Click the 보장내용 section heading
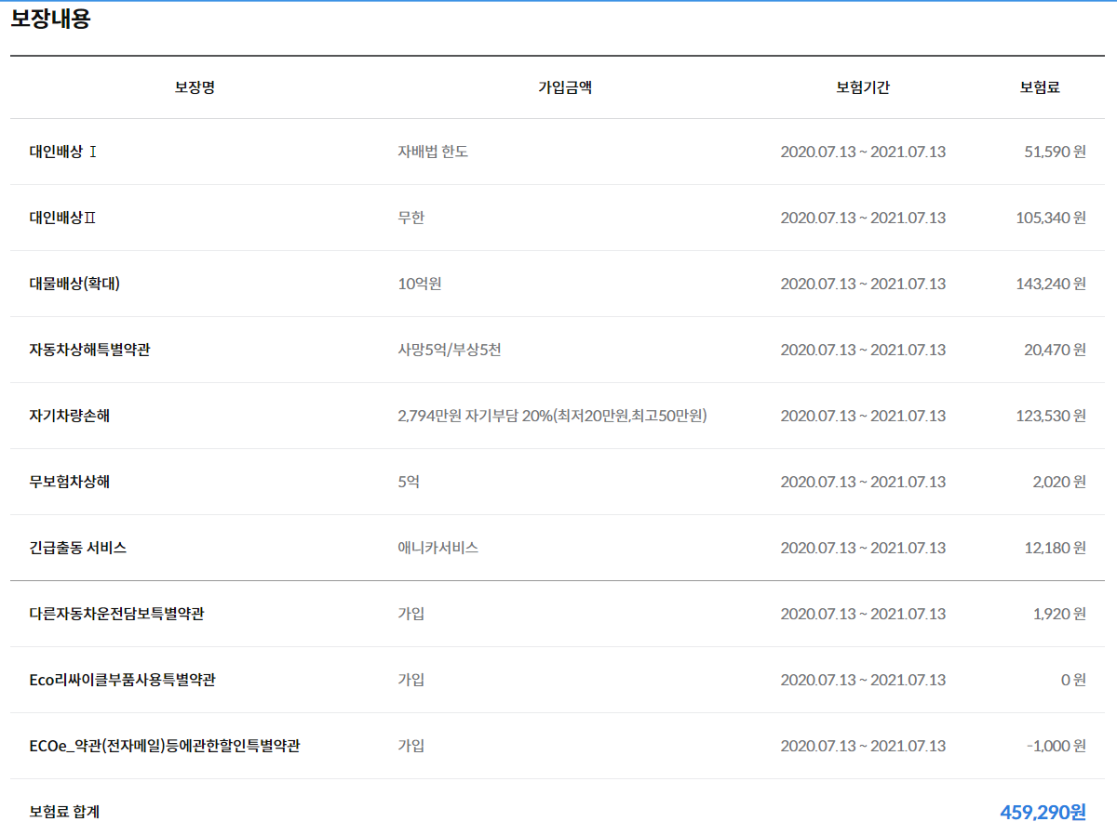 [x=50, y=20]
